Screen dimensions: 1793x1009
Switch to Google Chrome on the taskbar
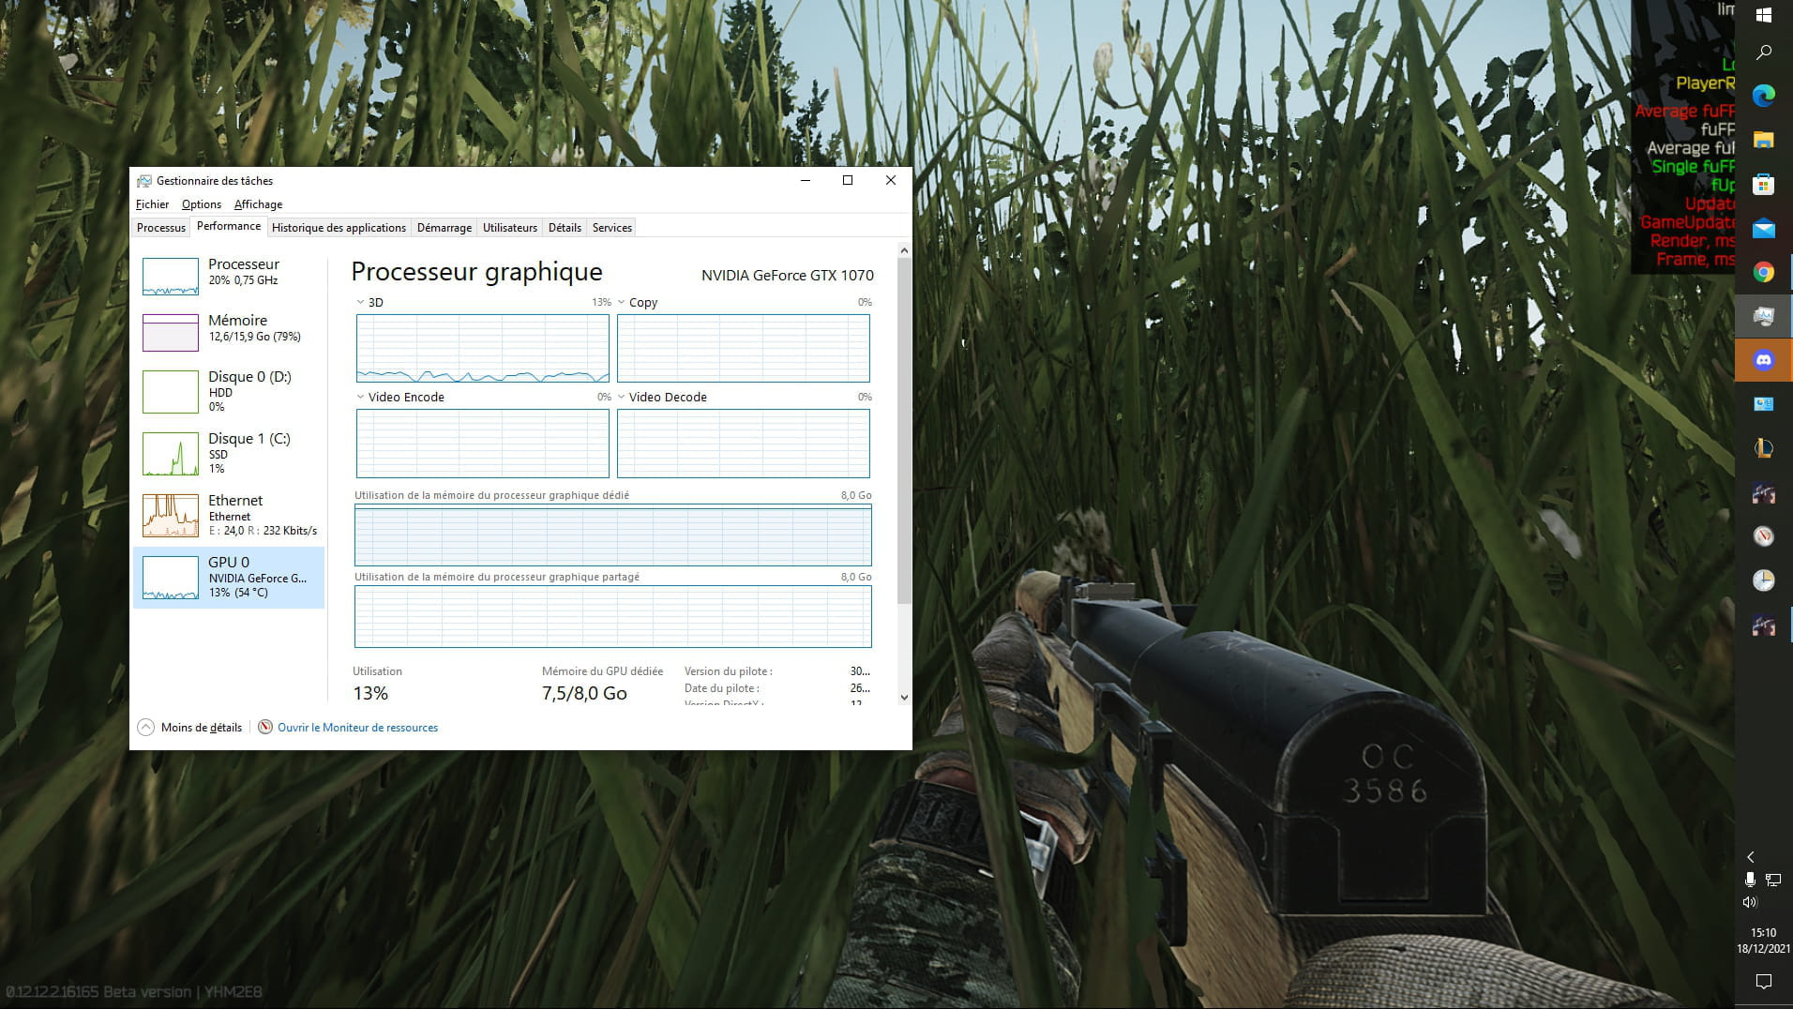1763,272
